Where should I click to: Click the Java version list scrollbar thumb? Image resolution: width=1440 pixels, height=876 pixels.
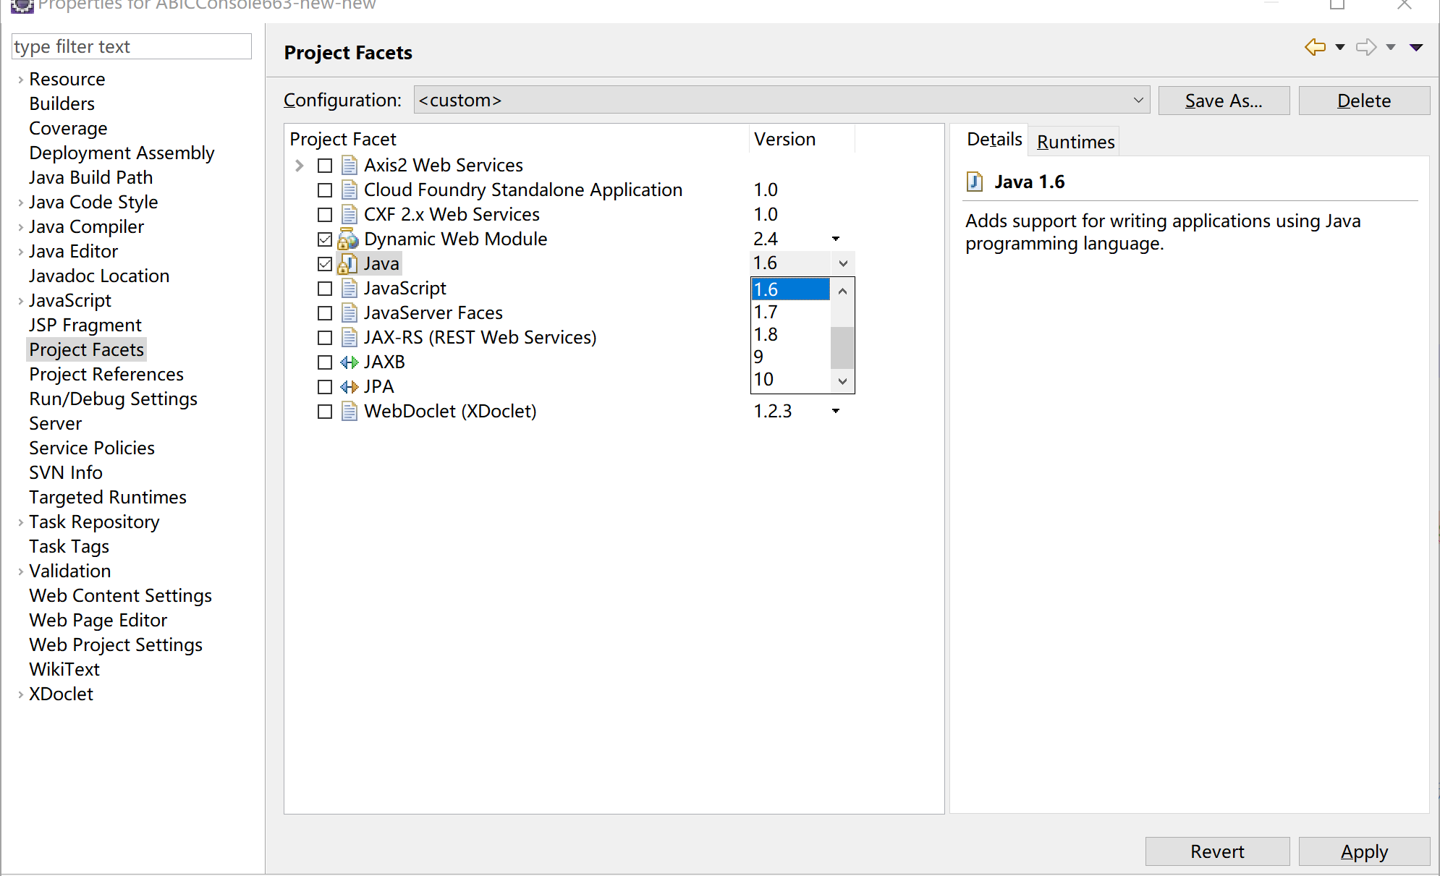pyautogui.click(x=842, y=347)
